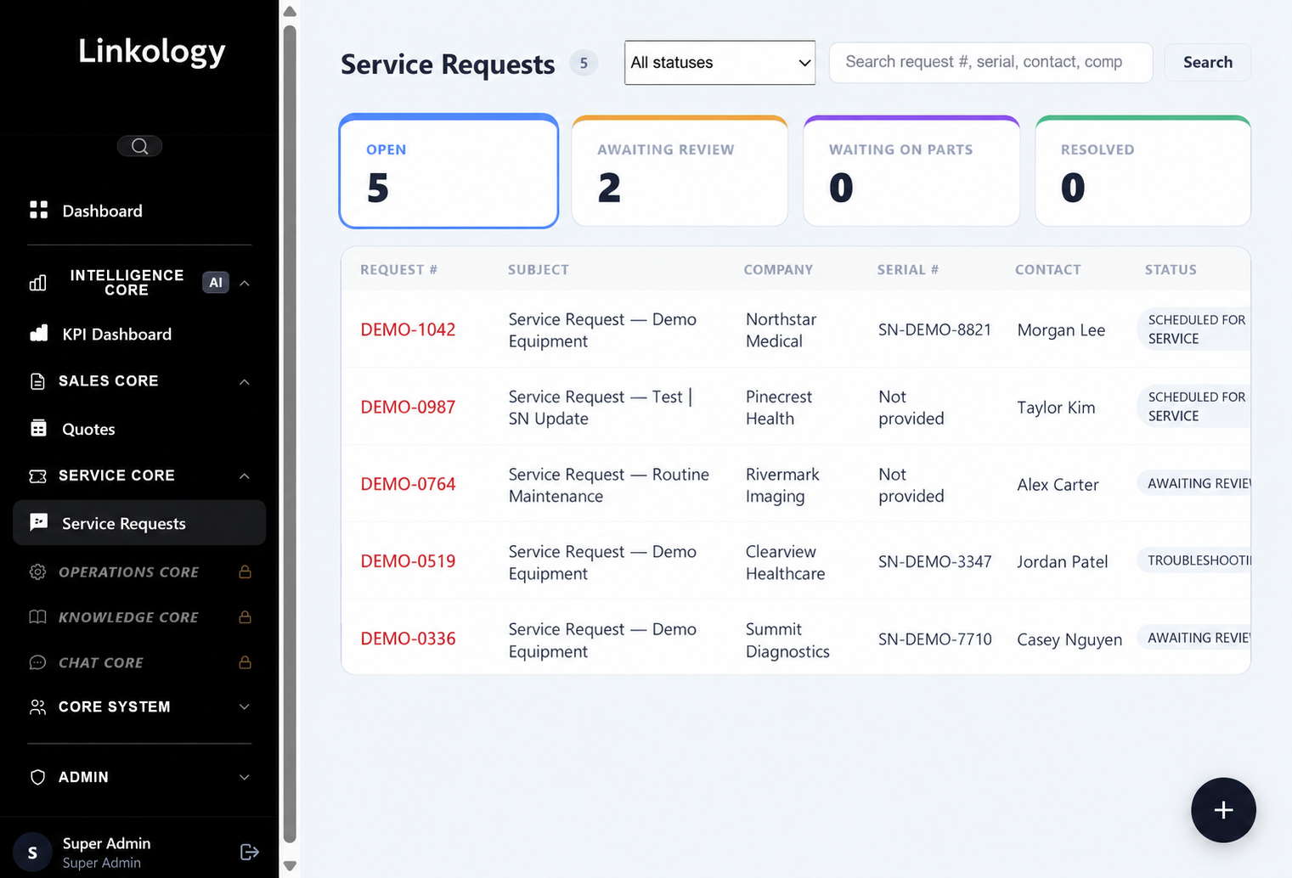Click the request count badge 5
Image resolution: width=1292 pixels, height=878 pixels.
pos(584,63)
